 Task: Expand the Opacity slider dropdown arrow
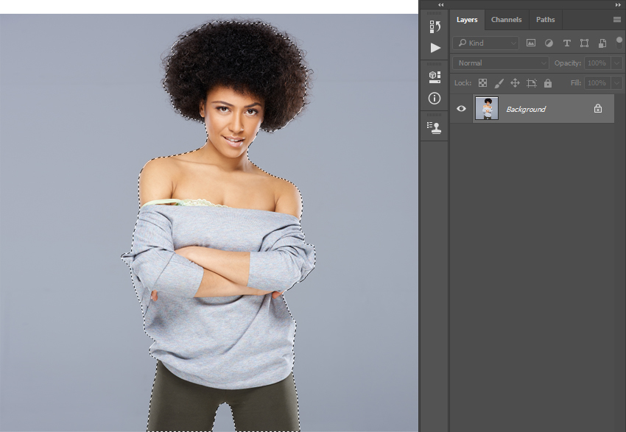point(616,63)
